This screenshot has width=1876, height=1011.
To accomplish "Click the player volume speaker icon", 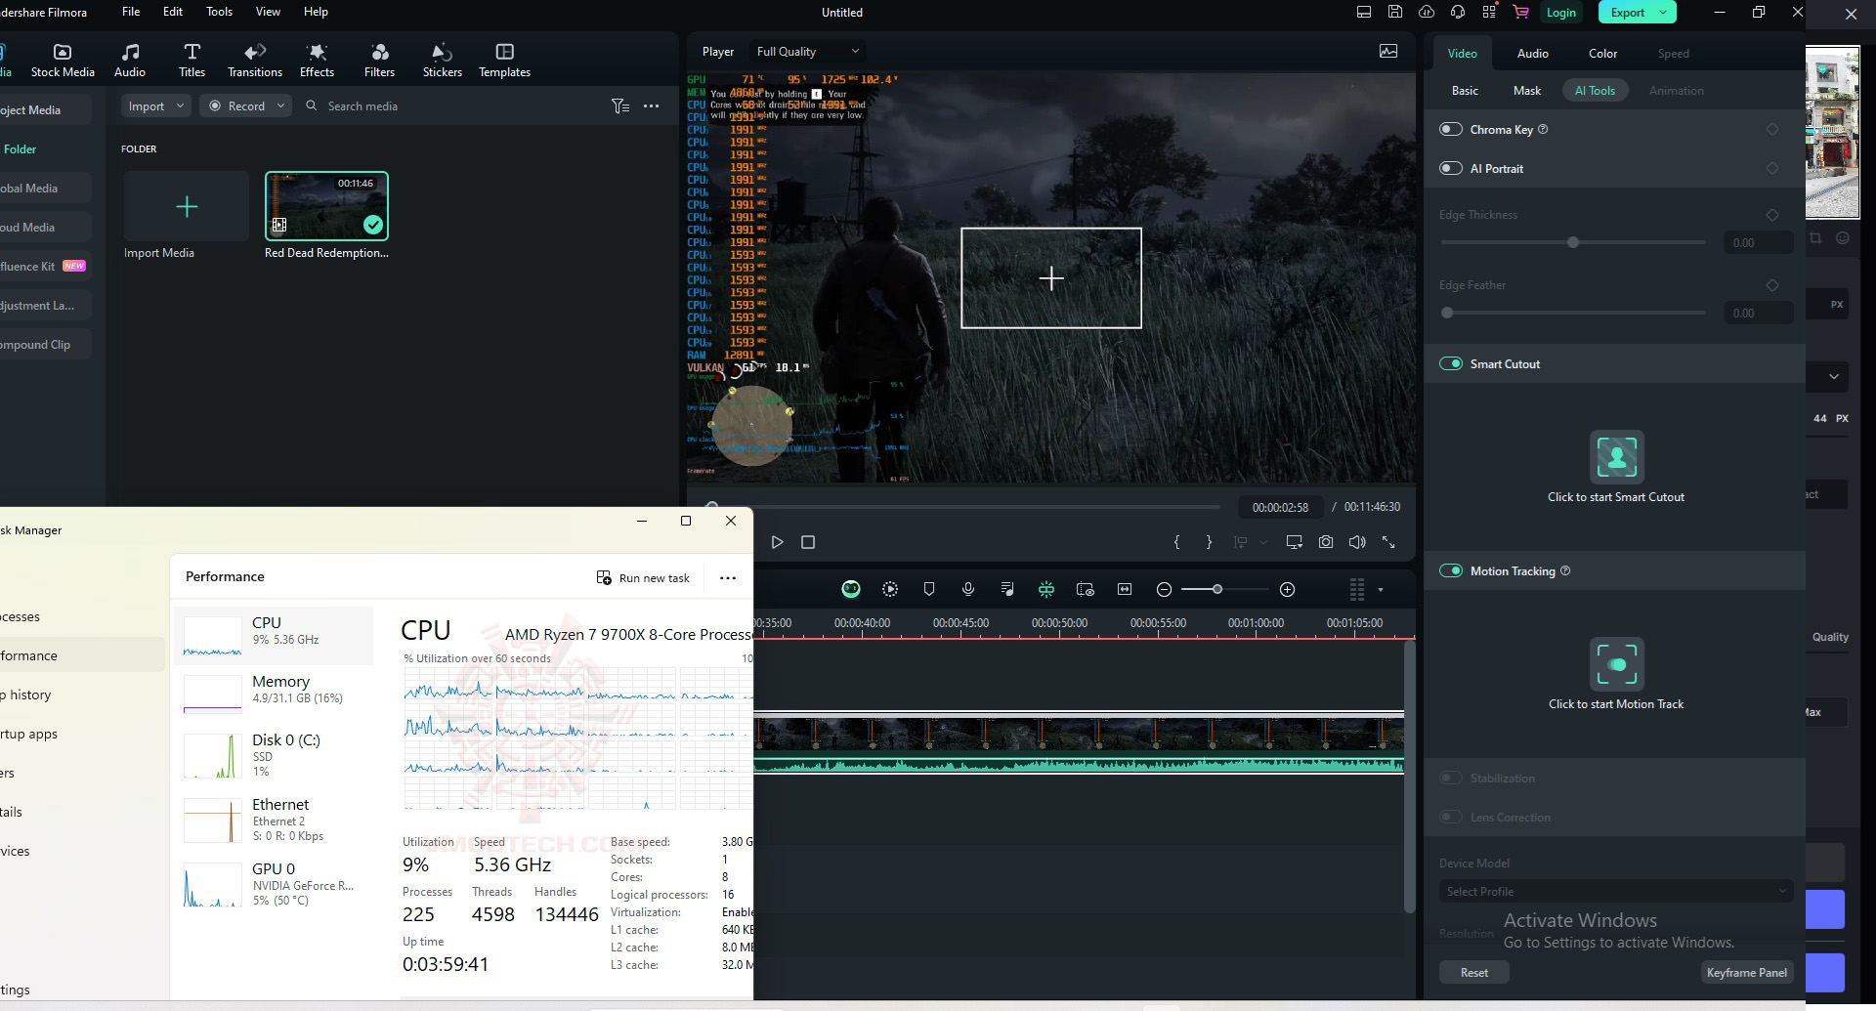I will click(x=1356, y=542).
